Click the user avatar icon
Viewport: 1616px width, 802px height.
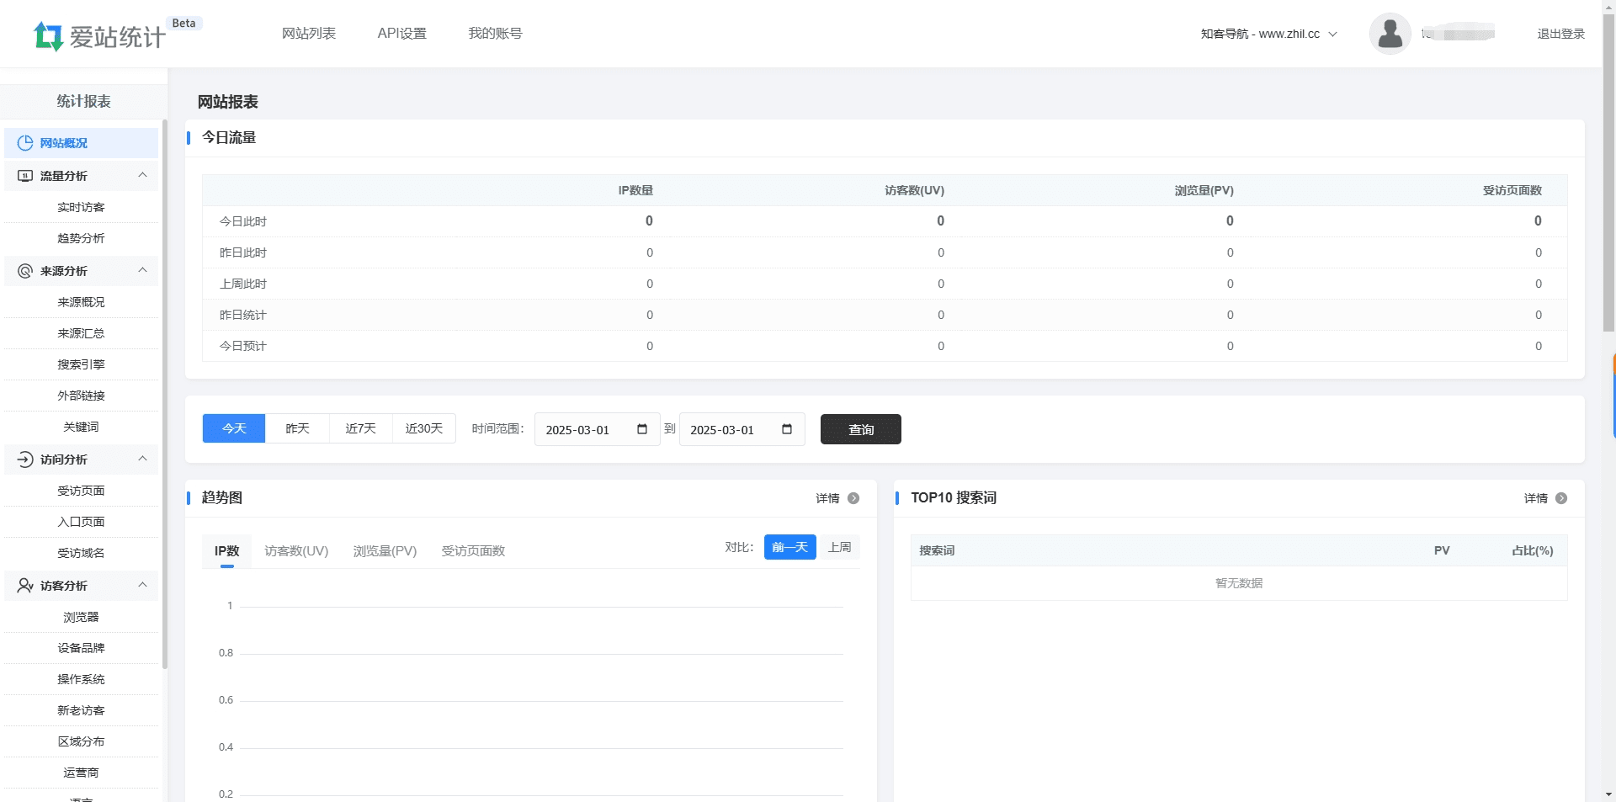tap(1390, 34)
